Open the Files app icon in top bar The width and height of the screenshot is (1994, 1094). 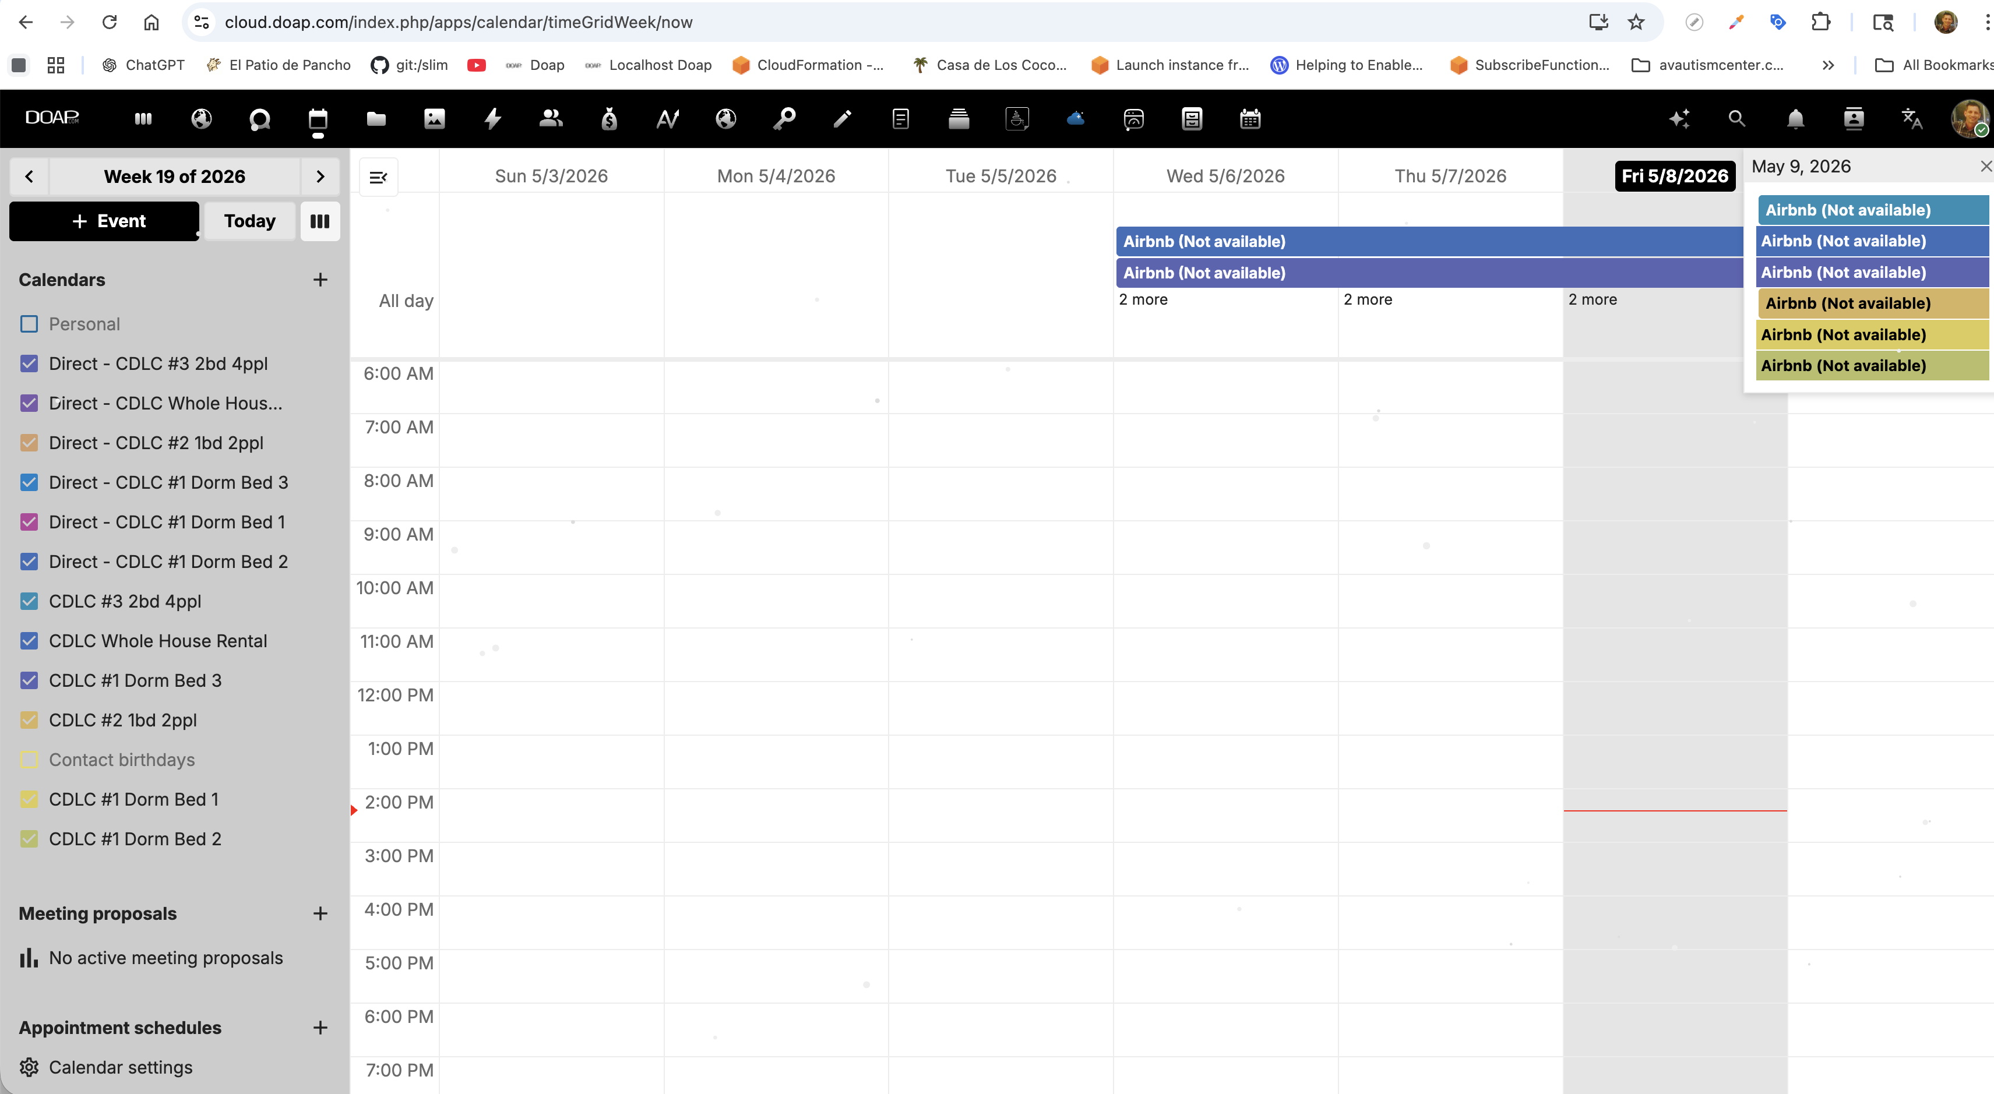click(376, 118)
